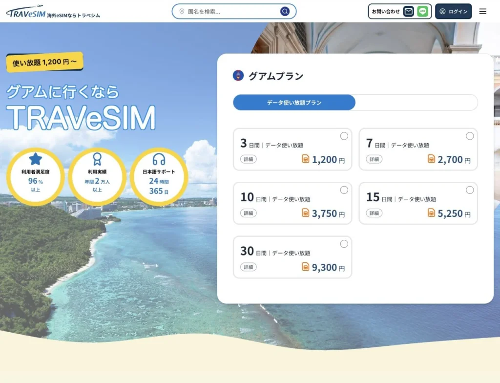Click the star icon for 利用者満足度

(35, 159)
